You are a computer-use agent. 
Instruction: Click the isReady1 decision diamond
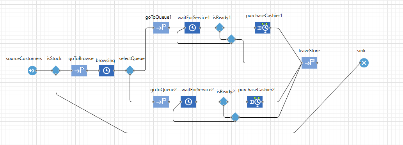click(x=220, y=27)
